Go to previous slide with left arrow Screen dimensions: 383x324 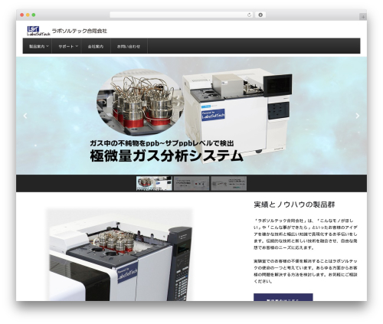[x=25, y=116]
